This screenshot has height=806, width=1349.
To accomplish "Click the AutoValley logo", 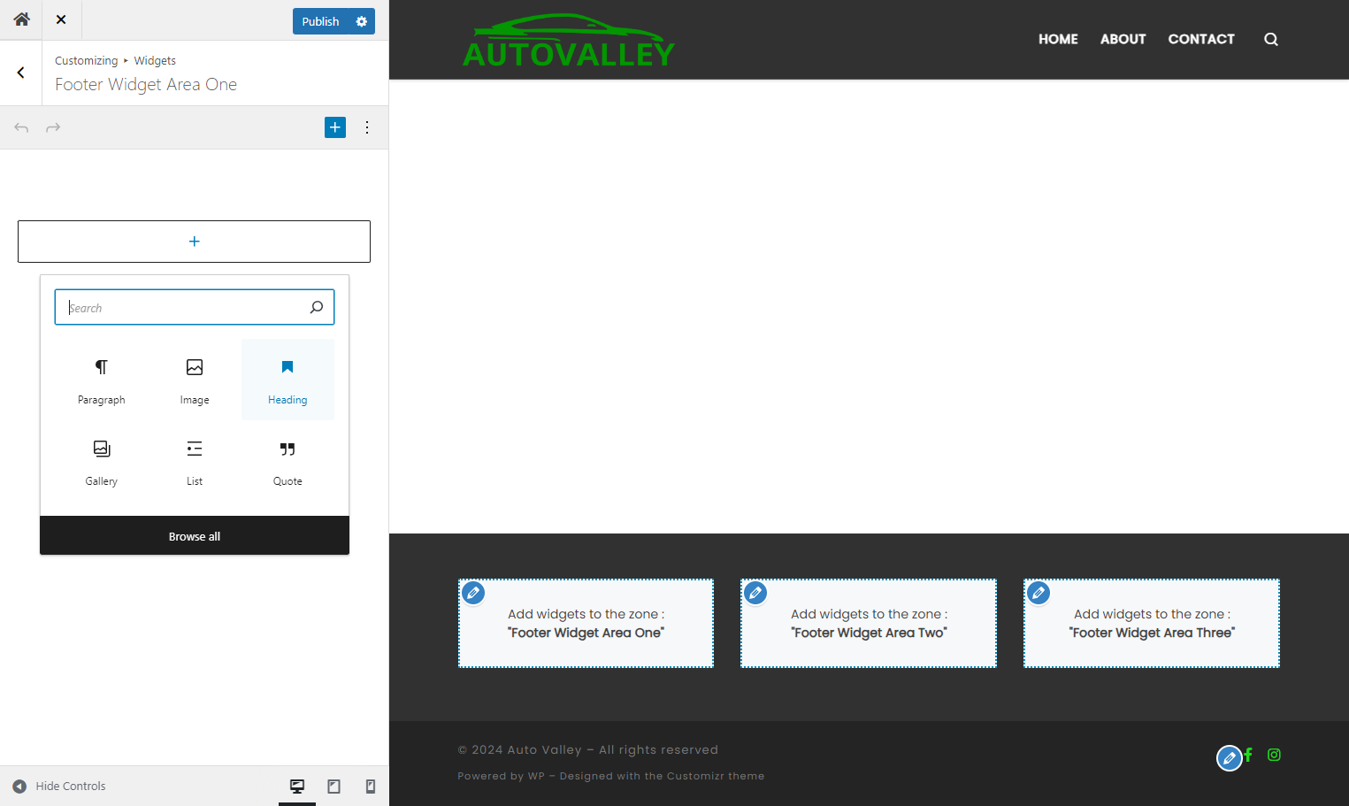I will pos(569,41).
